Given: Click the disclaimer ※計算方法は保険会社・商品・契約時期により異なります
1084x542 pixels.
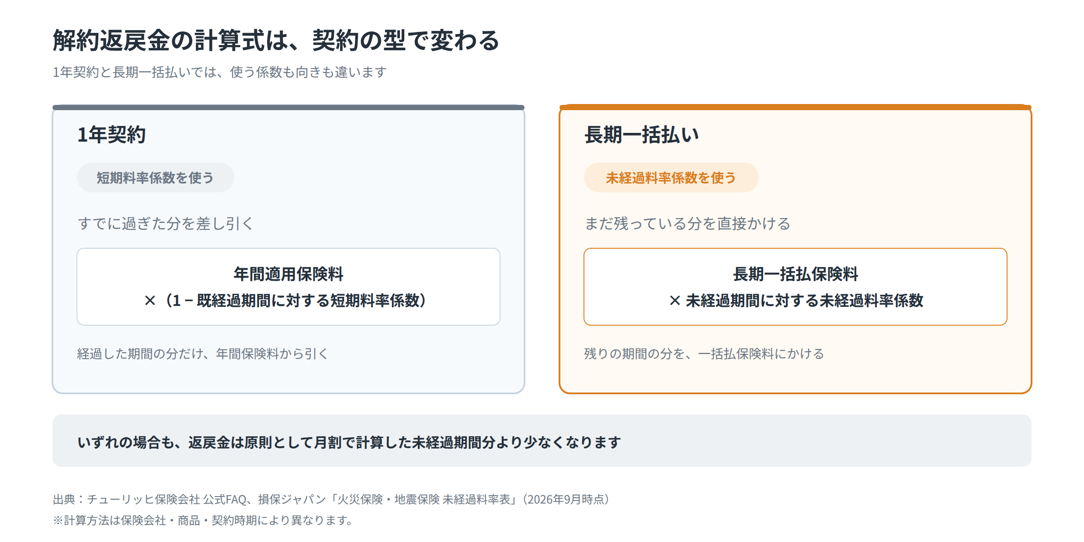Looking at the screenshot, I should click(x=203, y=520).
